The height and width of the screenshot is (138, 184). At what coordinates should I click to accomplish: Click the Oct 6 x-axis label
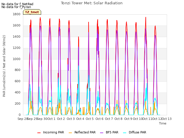[x=99, y=119]
